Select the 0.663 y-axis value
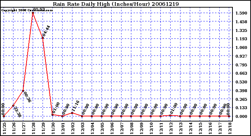Image resolution: width=251 pixels, height=136 pixels. [241, 73]
